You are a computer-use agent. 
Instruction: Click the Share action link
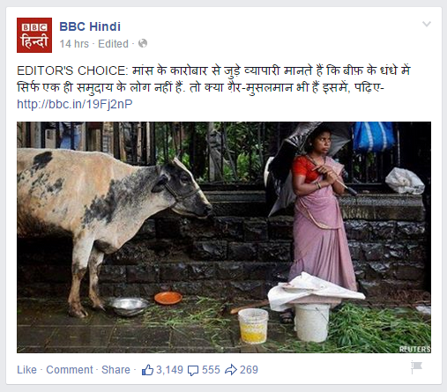(x=115, y=370)
